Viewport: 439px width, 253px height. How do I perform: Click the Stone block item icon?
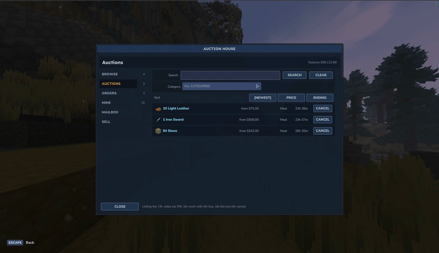pyautogui.click(x=158, y=131)
